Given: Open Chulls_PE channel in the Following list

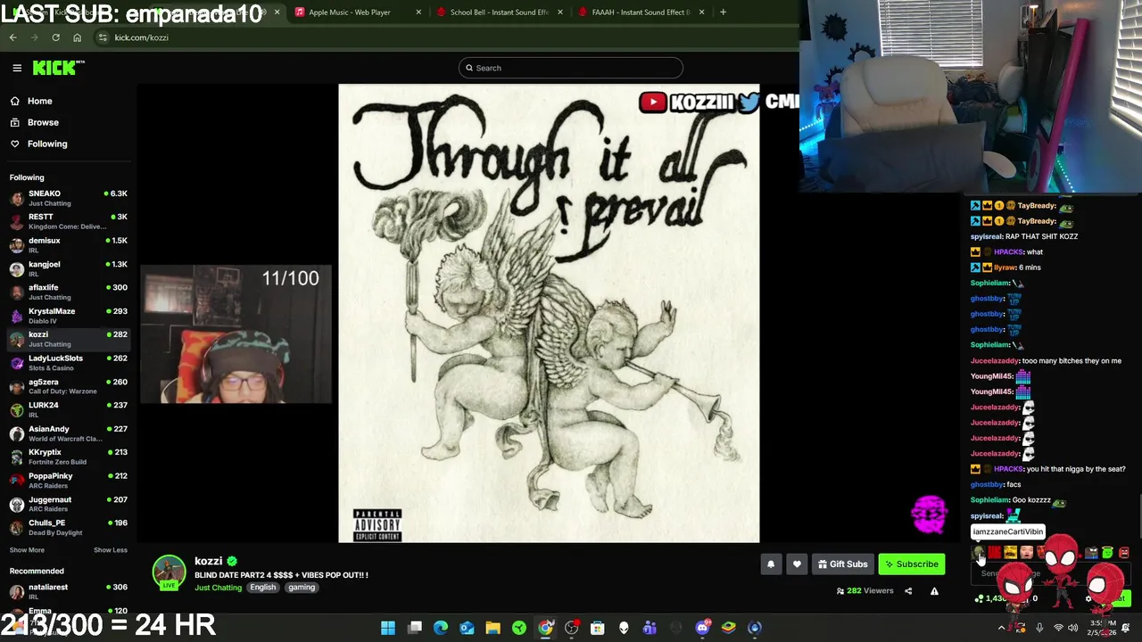Looking at the screenshot, I should tap(68, 527).
